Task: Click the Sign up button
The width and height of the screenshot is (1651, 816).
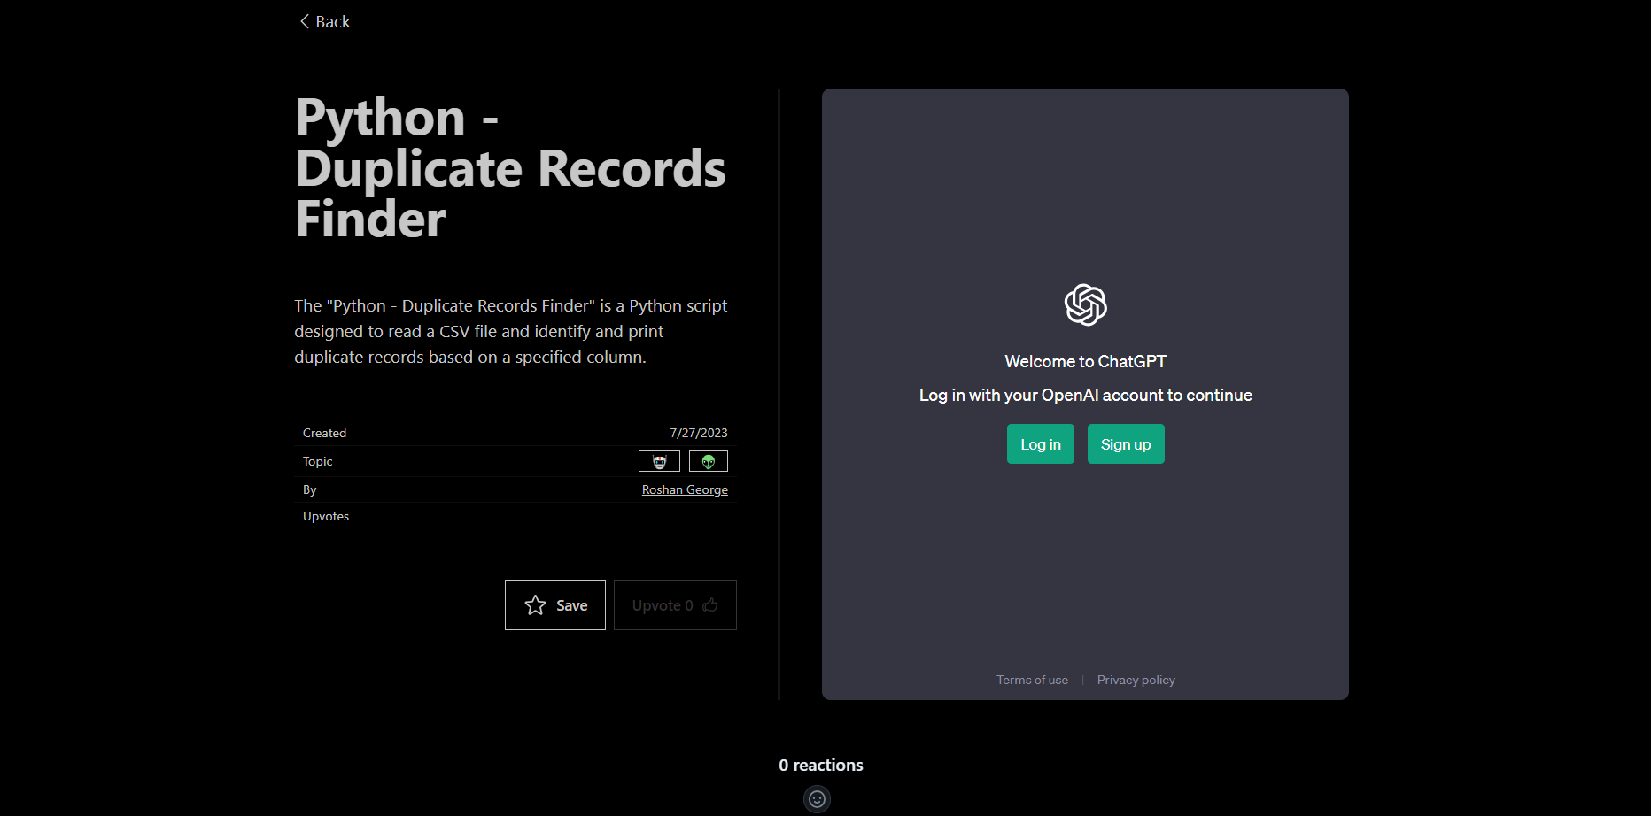Action: click(x=1126, y=444)
